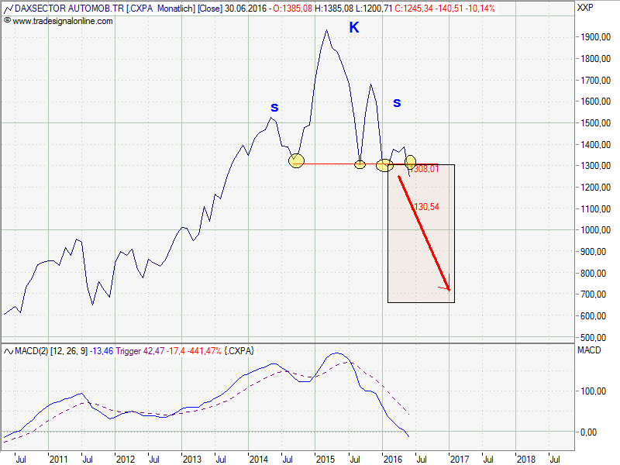Viewport: 620px width, 465px height.
Task: Click the red 308,01 price label
Action: (x=425, y=169)
